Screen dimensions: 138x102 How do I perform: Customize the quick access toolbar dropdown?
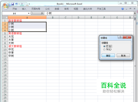29,4
